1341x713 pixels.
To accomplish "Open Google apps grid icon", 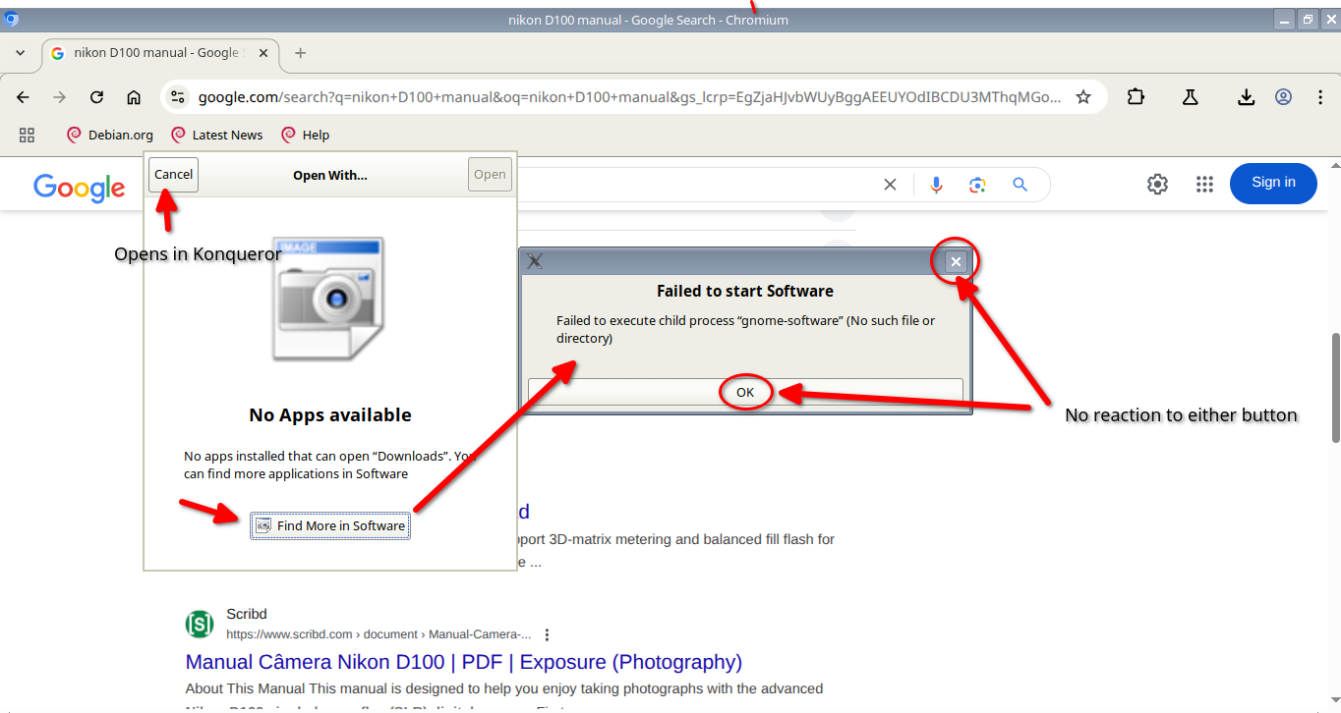I will [1204, 184].
